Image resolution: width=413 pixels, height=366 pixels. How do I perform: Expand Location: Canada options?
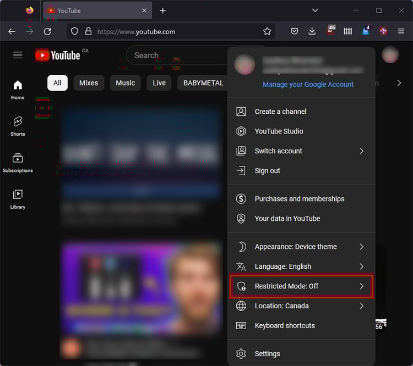301,306
